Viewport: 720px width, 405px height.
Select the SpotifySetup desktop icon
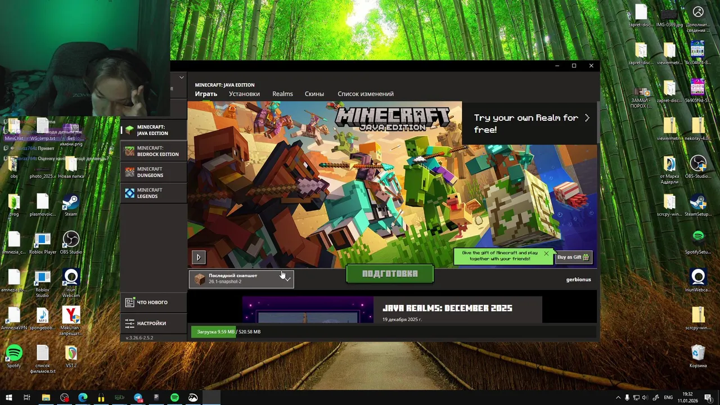pos(698,243)
